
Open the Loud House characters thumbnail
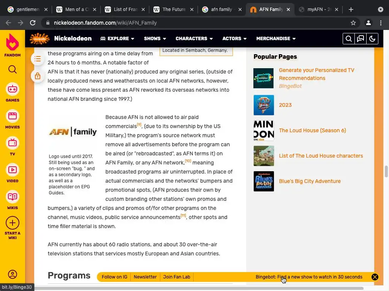264,156
